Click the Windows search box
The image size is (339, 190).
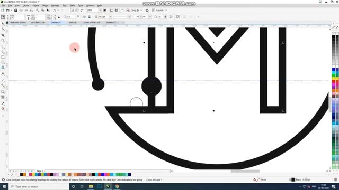click(x=39, y=186)
